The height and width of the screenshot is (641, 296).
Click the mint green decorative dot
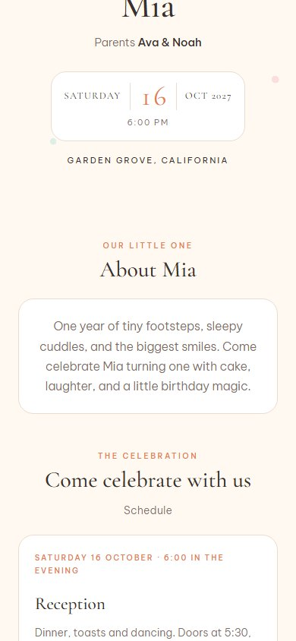[x=53, y=141]
